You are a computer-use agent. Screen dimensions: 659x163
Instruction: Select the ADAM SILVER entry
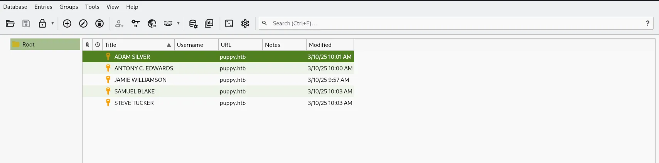point(218,57)
